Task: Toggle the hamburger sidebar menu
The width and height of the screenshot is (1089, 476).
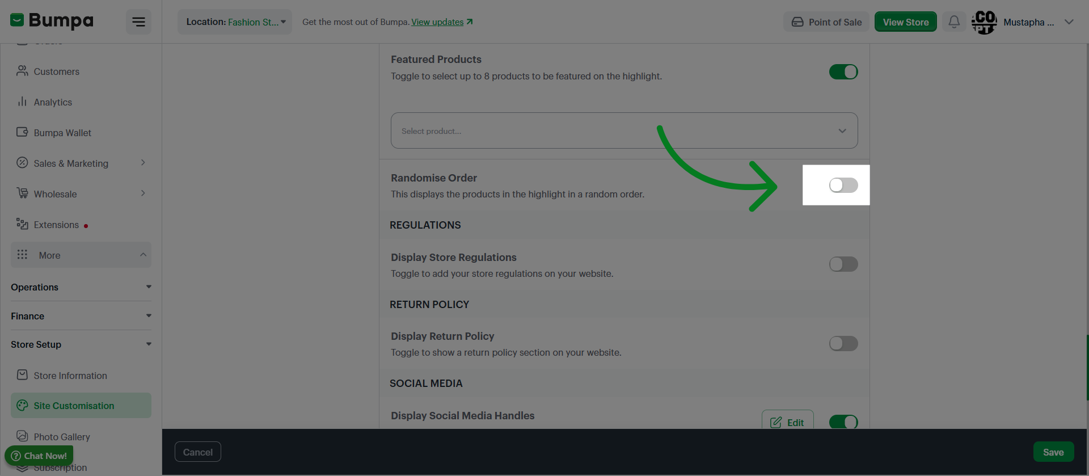Action: (x=138, y=22)
